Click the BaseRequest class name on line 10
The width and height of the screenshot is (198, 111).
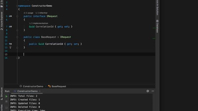[x=49, y=37]
